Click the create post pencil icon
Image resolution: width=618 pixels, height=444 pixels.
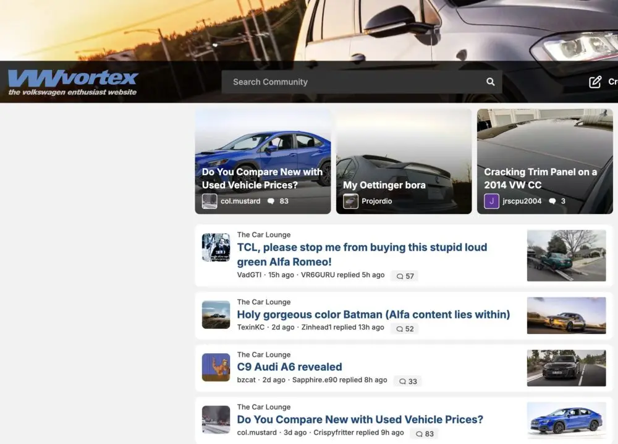click(595, 82)
